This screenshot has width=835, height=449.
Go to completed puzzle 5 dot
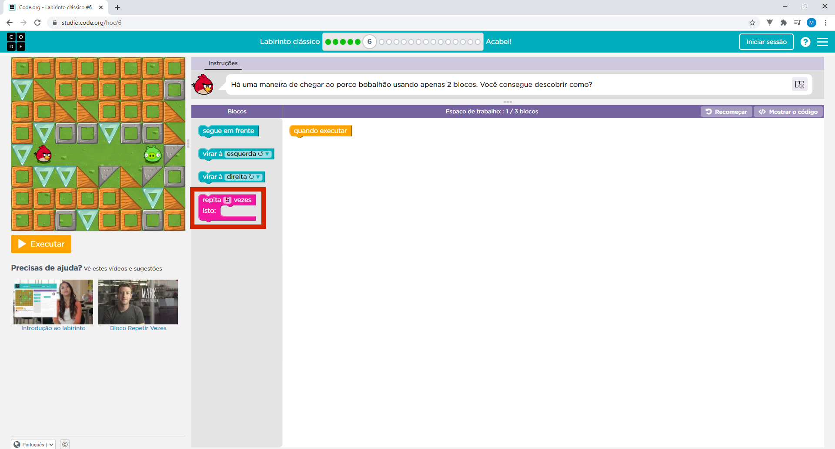[x=357, y=42]
